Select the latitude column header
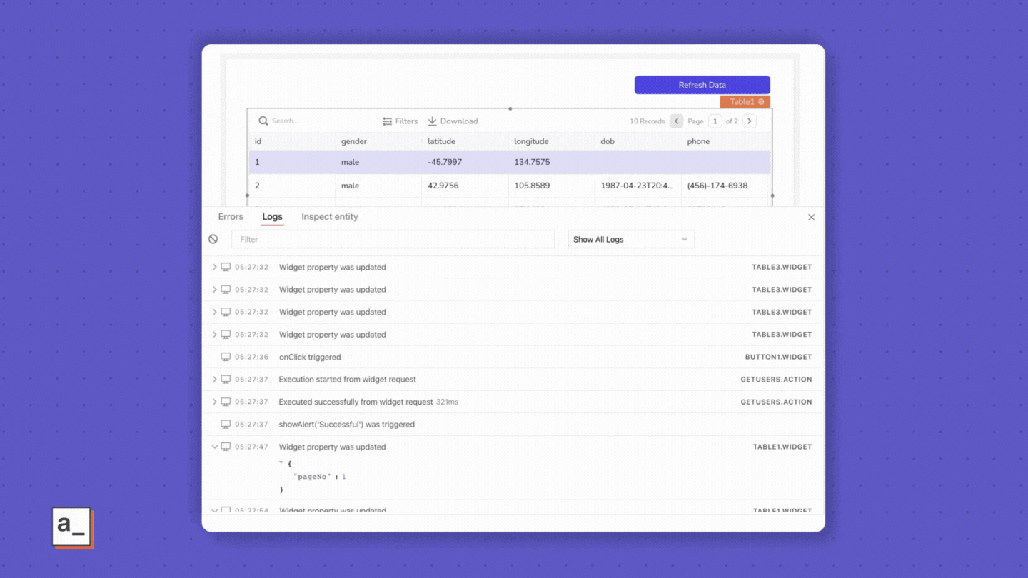The height and width of the screenshot is (578, 1028). (x=441, y=141)
